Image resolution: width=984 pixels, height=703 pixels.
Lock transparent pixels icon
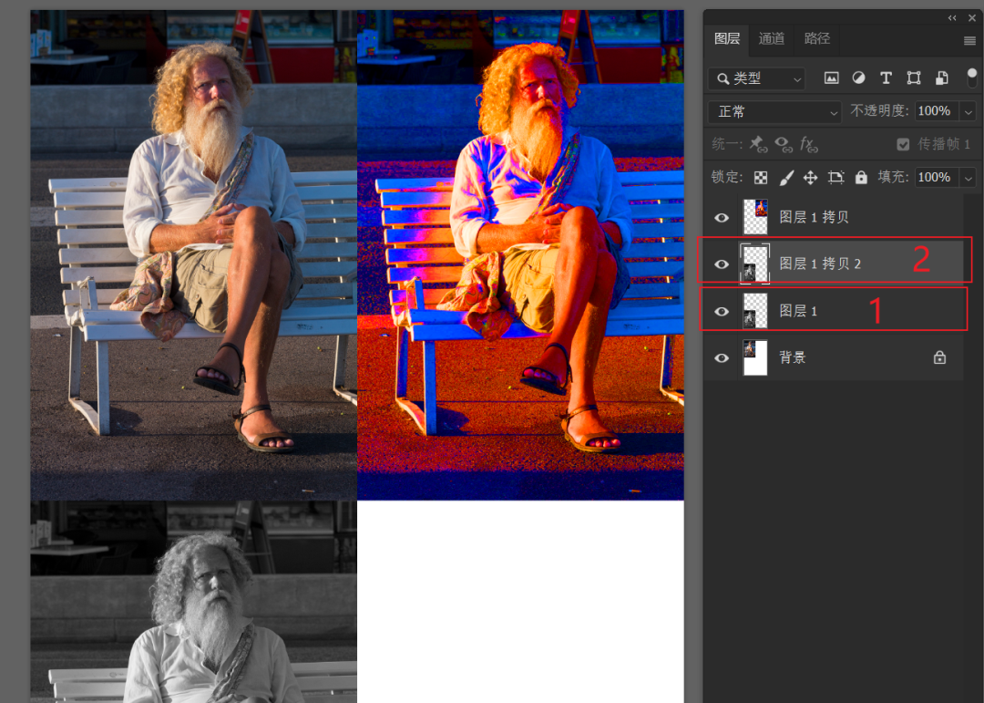coord(761,178)
